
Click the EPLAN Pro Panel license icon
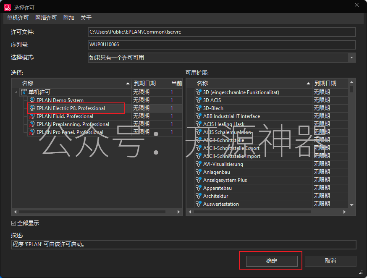[32, 132]
